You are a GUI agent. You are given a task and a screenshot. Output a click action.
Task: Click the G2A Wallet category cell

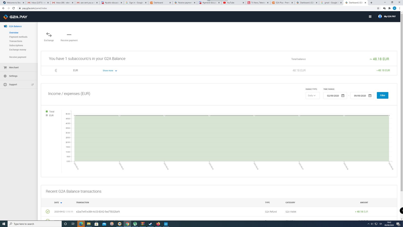tap(291, 212)
